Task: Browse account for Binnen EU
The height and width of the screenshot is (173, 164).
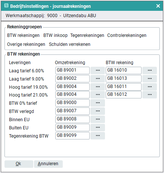Action: (x=98, y=119)
